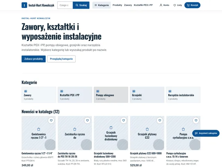Click the Przeglądaj kategorie button

point(61,59)
